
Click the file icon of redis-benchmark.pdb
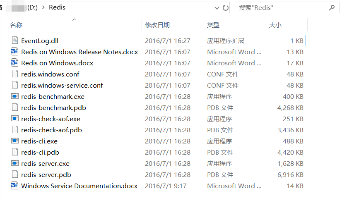[x=15, y=107]
